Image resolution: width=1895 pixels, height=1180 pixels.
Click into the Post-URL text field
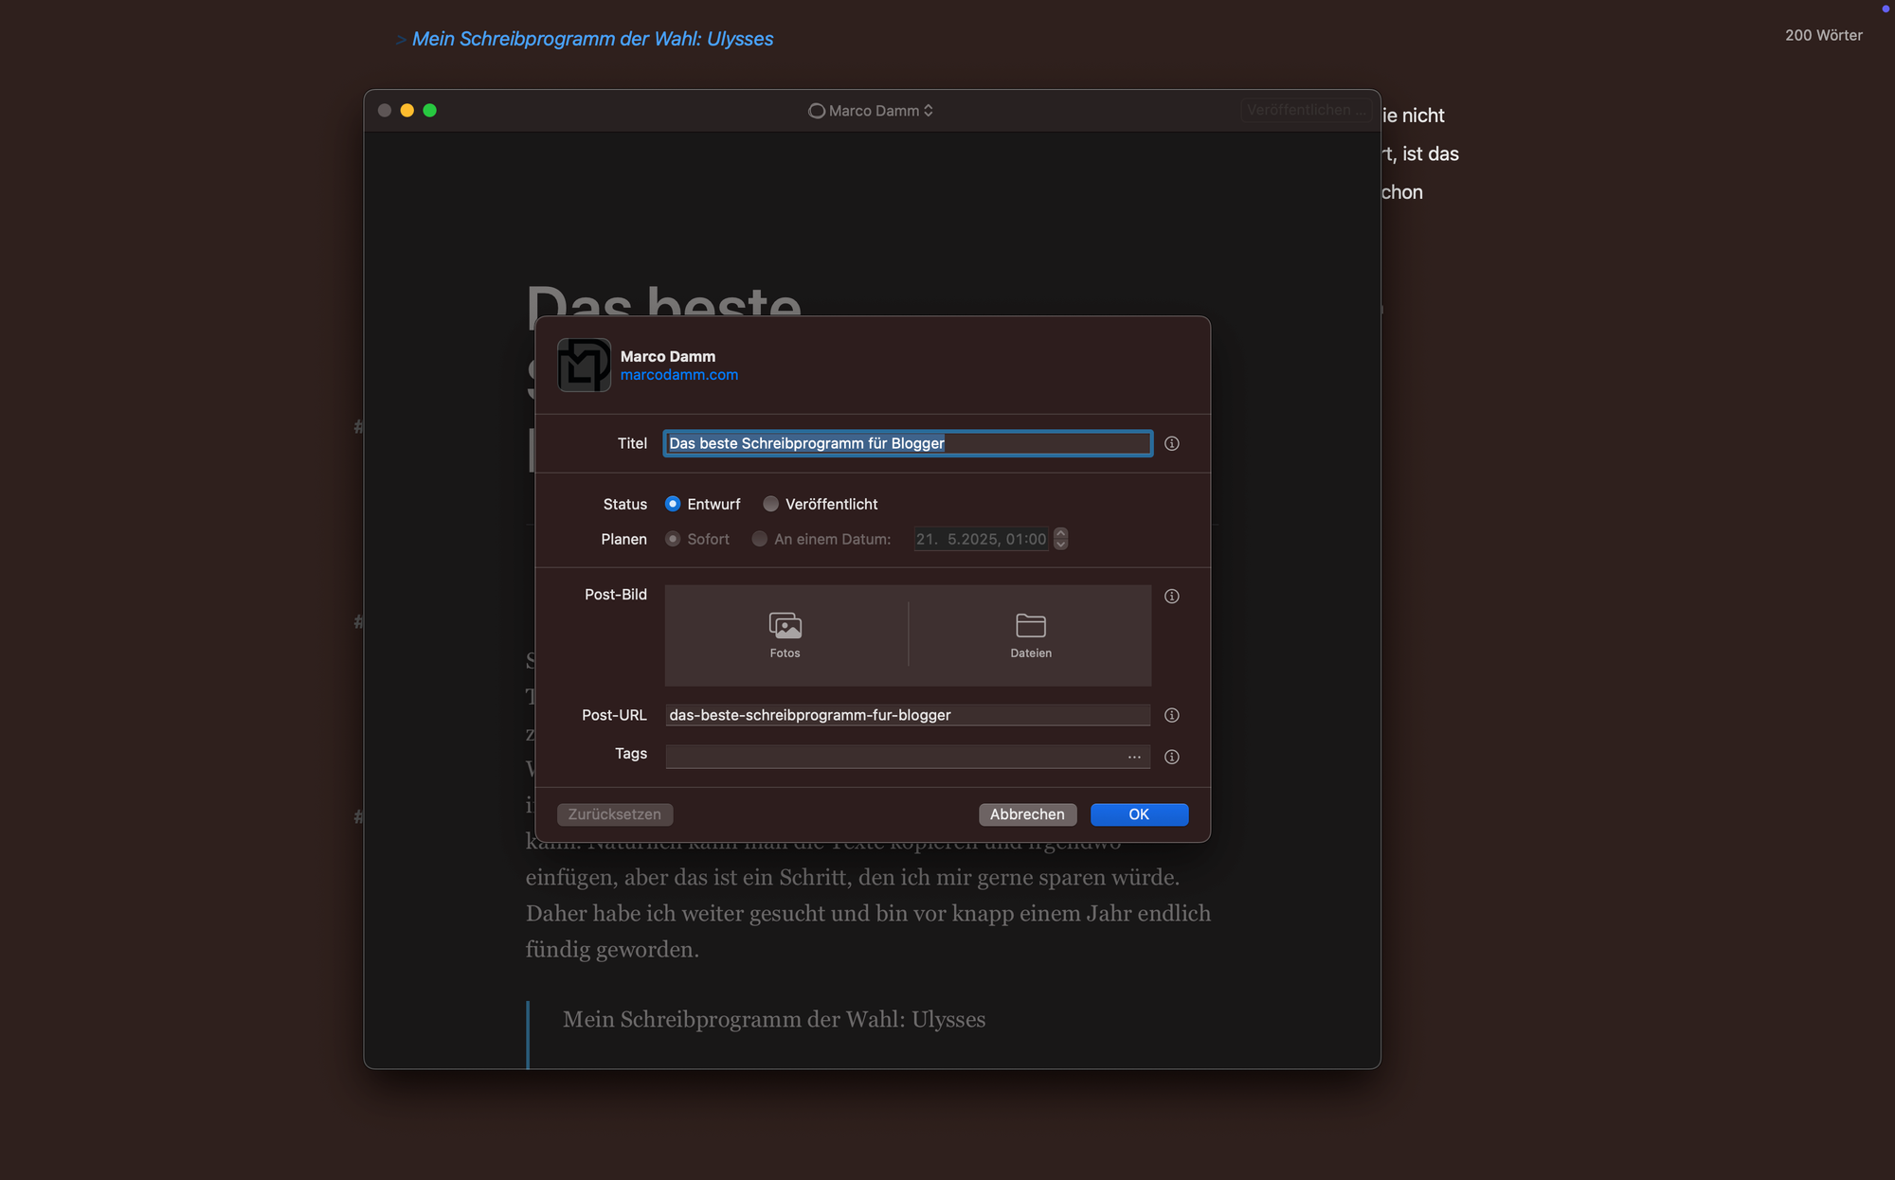[907, 715]
